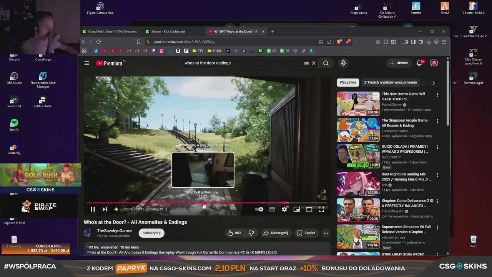Open more actions menu below the video

click(x=326, y=233)
